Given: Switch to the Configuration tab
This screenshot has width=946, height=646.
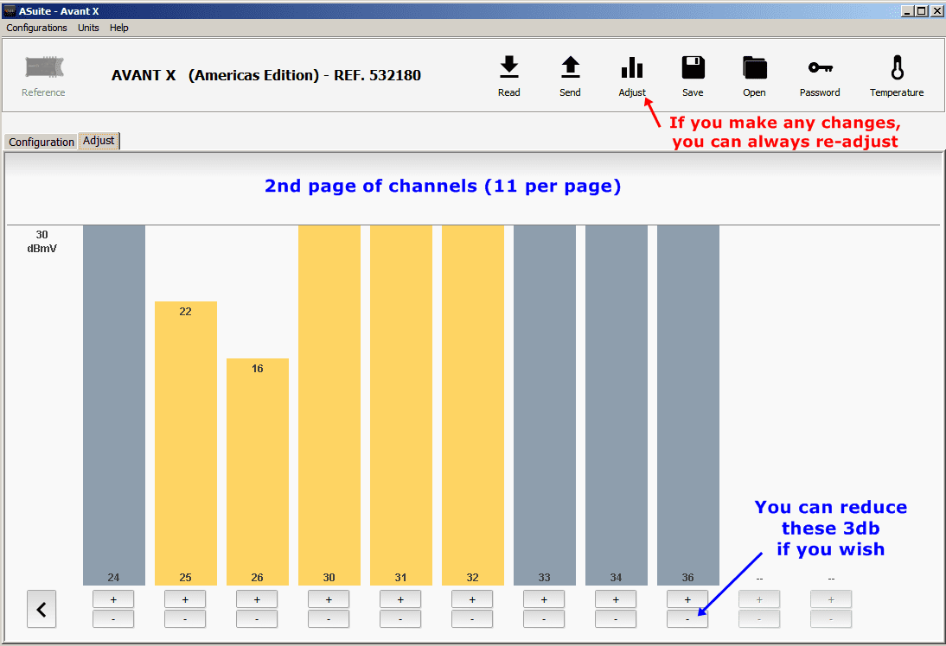Looking at the screenshot, I should pos(41,142).
